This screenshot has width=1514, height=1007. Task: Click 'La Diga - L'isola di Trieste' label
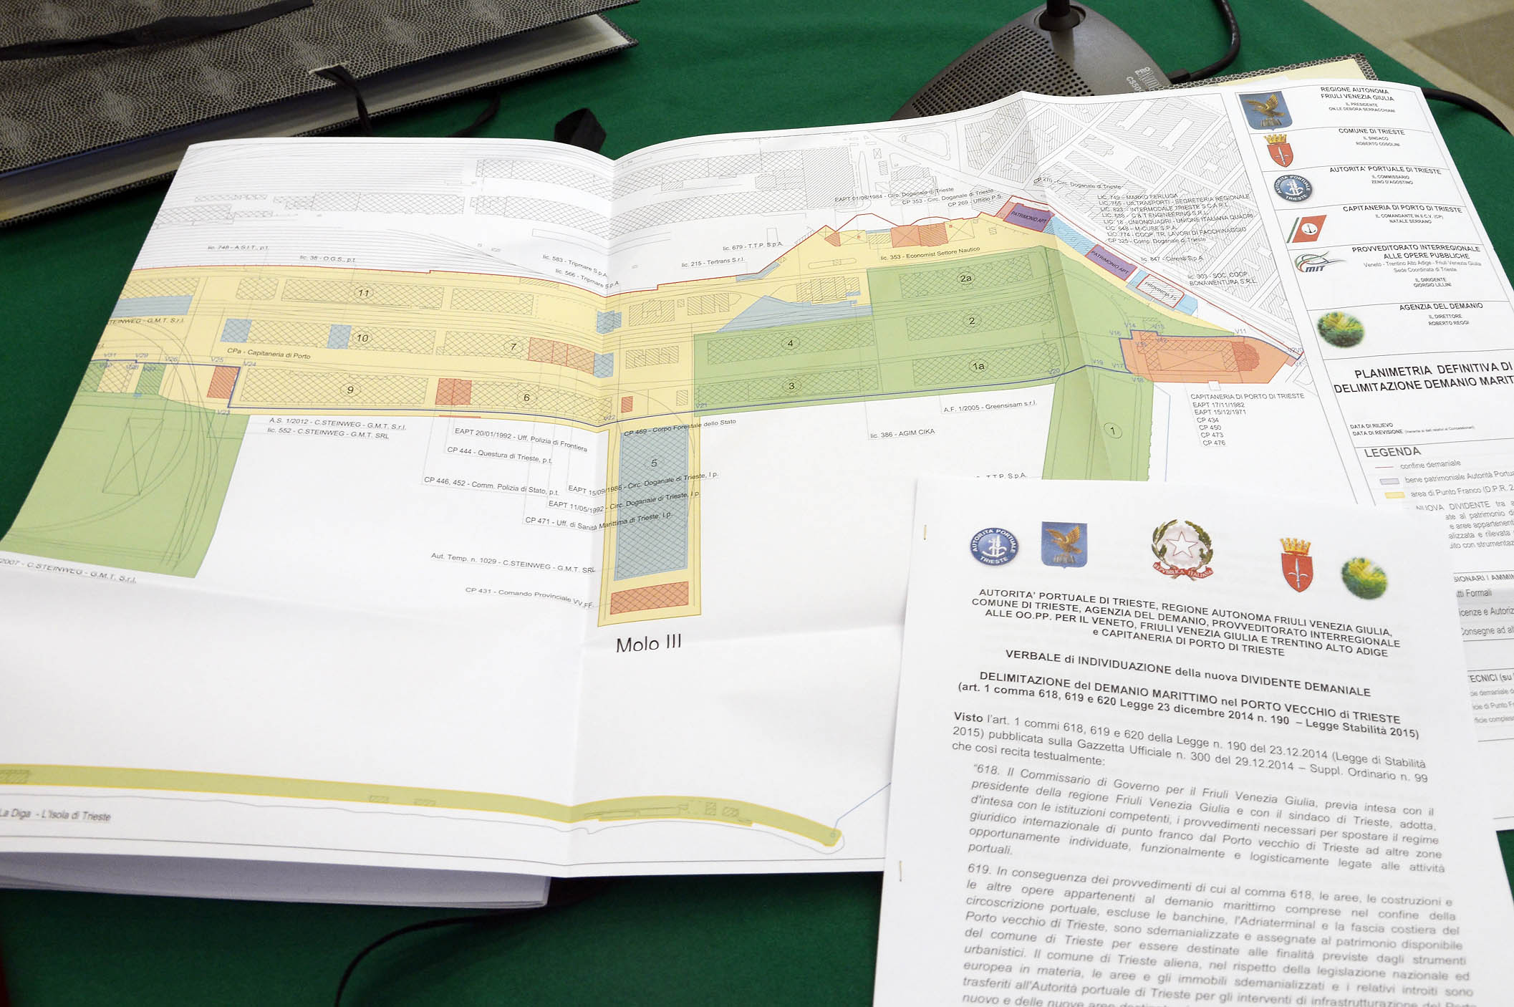click(x=56, y=814)
